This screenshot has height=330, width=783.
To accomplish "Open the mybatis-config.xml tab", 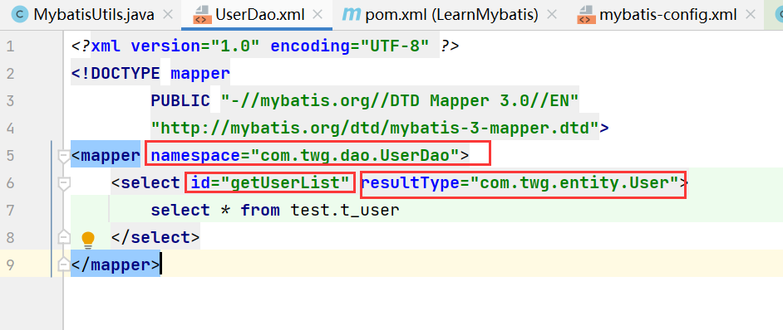I will coord(667,15).
